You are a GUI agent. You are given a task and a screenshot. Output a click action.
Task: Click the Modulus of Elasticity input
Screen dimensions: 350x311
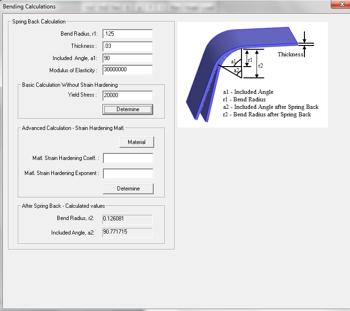point(127,70)
